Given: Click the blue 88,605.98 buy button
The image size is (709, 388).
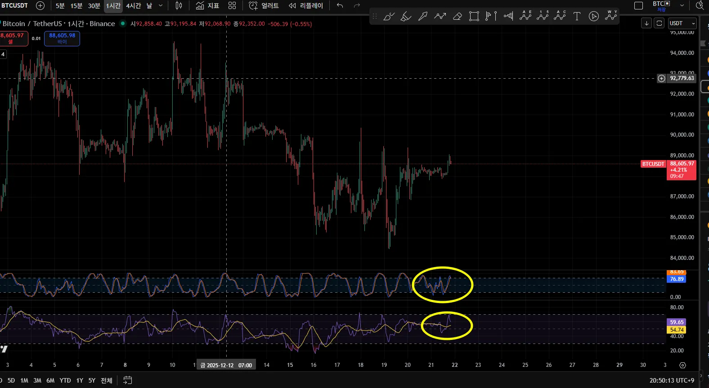Looking at the screenshot, I should (62, 38).
